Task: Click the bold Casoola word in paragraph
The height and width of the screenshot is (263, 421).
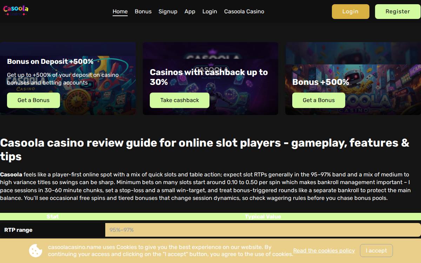Action: pyautogui.click(x=11, y=174)
